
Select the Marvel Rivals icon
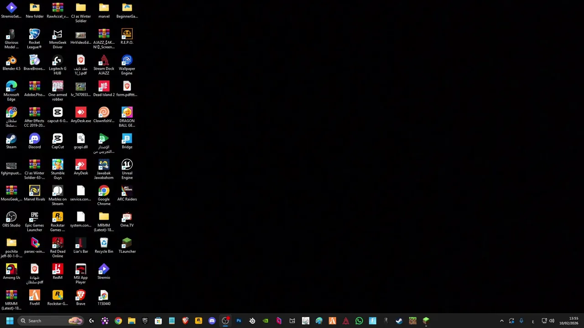pos(34,194)
